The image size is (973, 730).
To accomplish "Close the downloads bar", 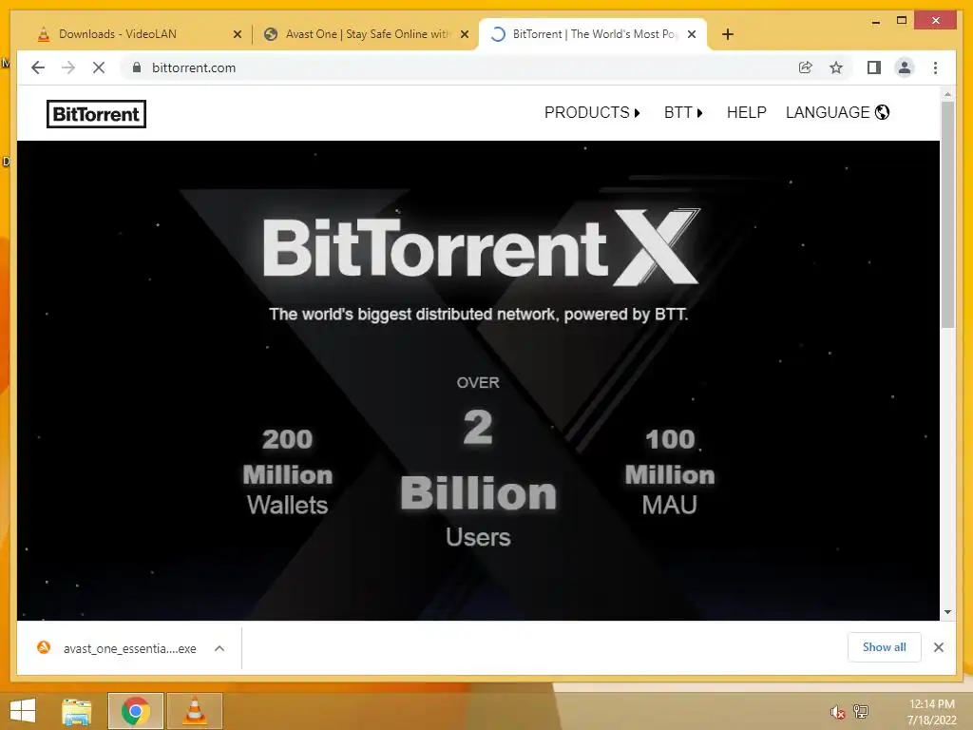I will pyautogui.click(x=938, y=647).
